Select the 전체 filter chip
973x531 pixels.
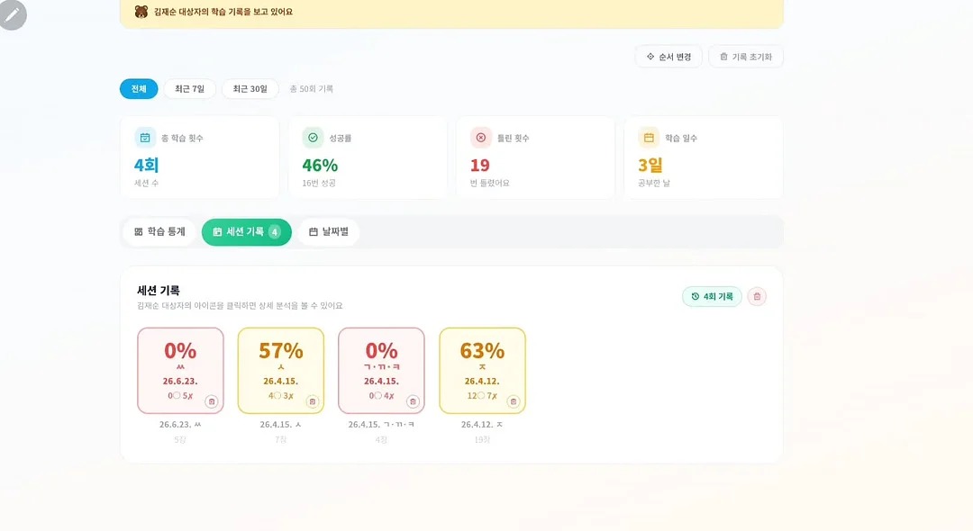click(x=139, y=88)
